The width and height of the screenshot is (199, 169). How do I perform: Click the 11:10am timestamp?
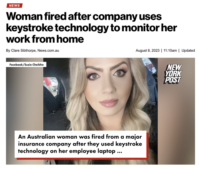click(x=170, y=51)
